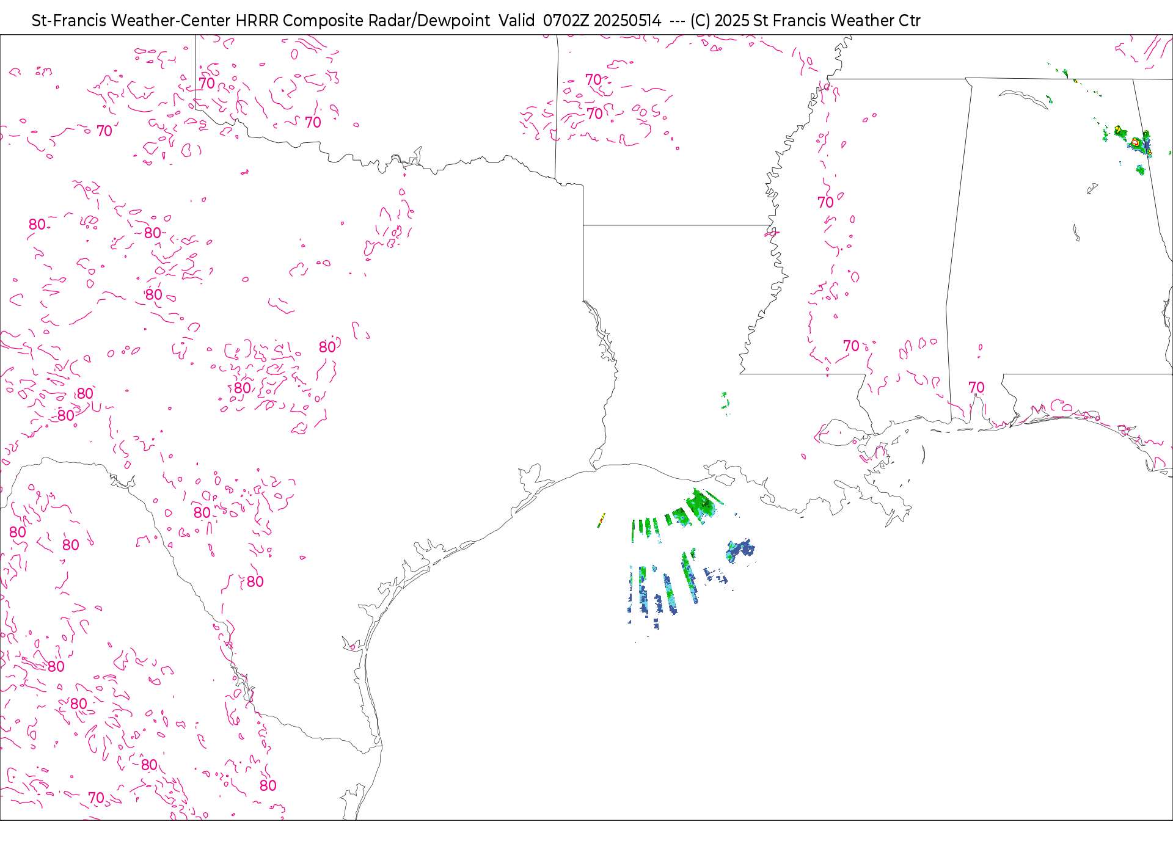This screenshot has width=1173, height=855.
Task: Select the valid time "0702Z 20250514"
Action: point(602,21)
